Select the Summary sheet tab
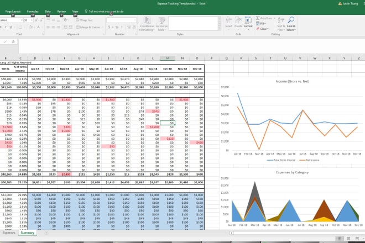This screenshot has width=365, height=243. pos(28,233)
